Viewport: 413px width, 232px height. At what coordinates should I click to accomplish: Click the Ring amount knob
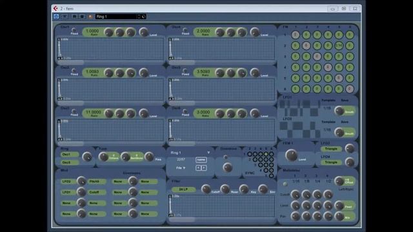[x=87, y=157]
